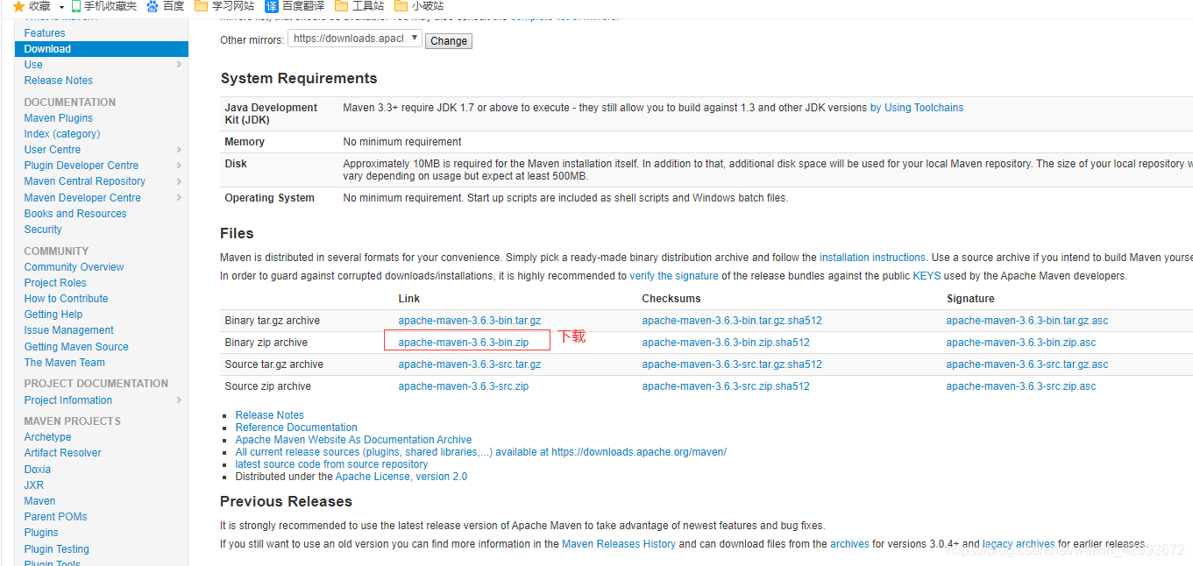
Task: Open Maven Plugins sidebar link
Action: (59, 118)
